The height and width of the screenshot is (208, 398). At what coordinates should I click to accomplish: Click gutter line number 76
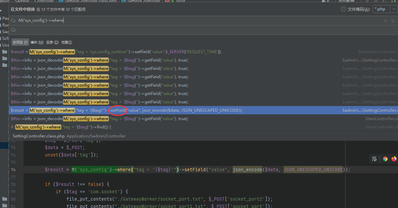point(13,170)
